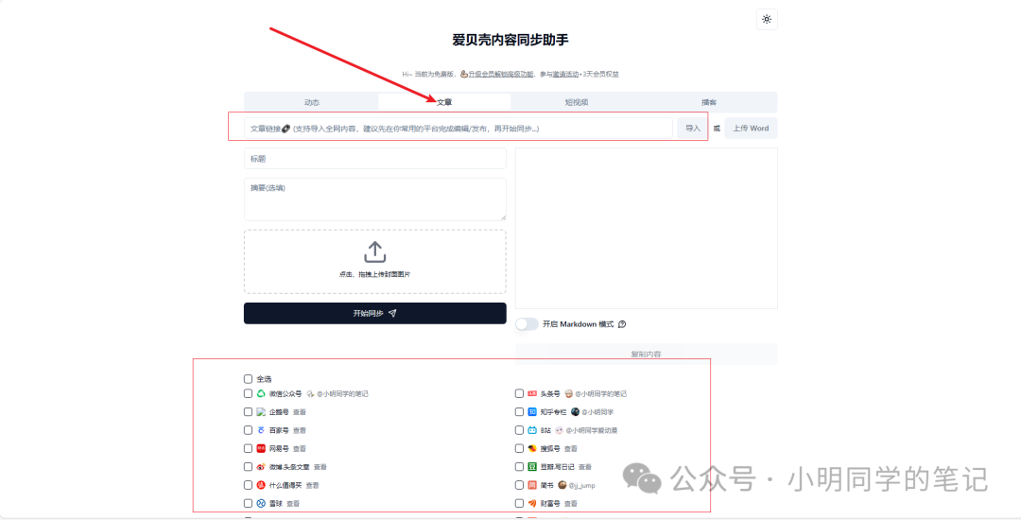
Task: Click 查看 next to 搜狐号
Action: click(x=571, y=448)
